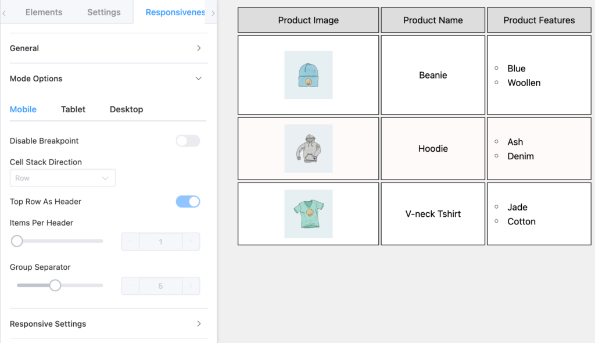Viewport: 595px width, 343px height.
Task: Click the Cell Stack Direction label
Action: pos(45,162)
